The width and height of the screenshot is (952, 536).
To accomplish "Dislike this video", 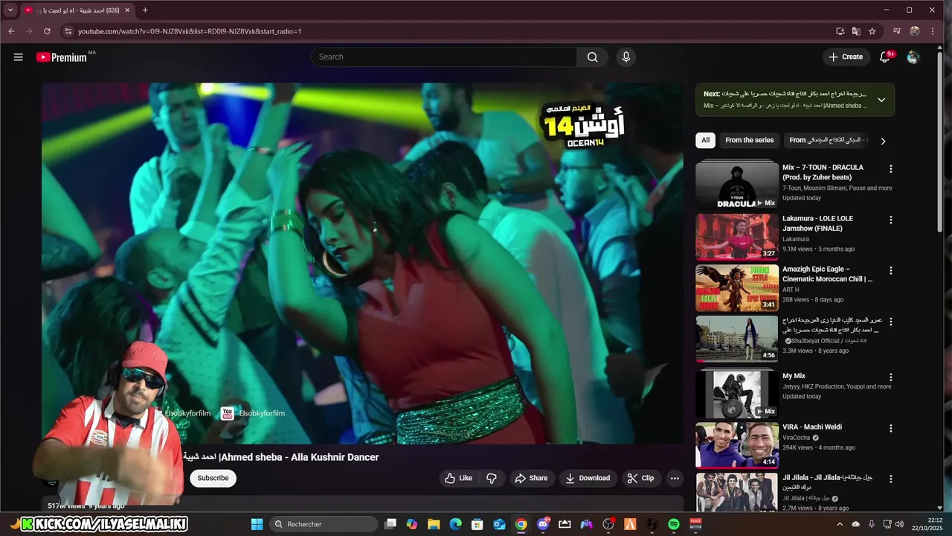I will (x=492, y=478).
